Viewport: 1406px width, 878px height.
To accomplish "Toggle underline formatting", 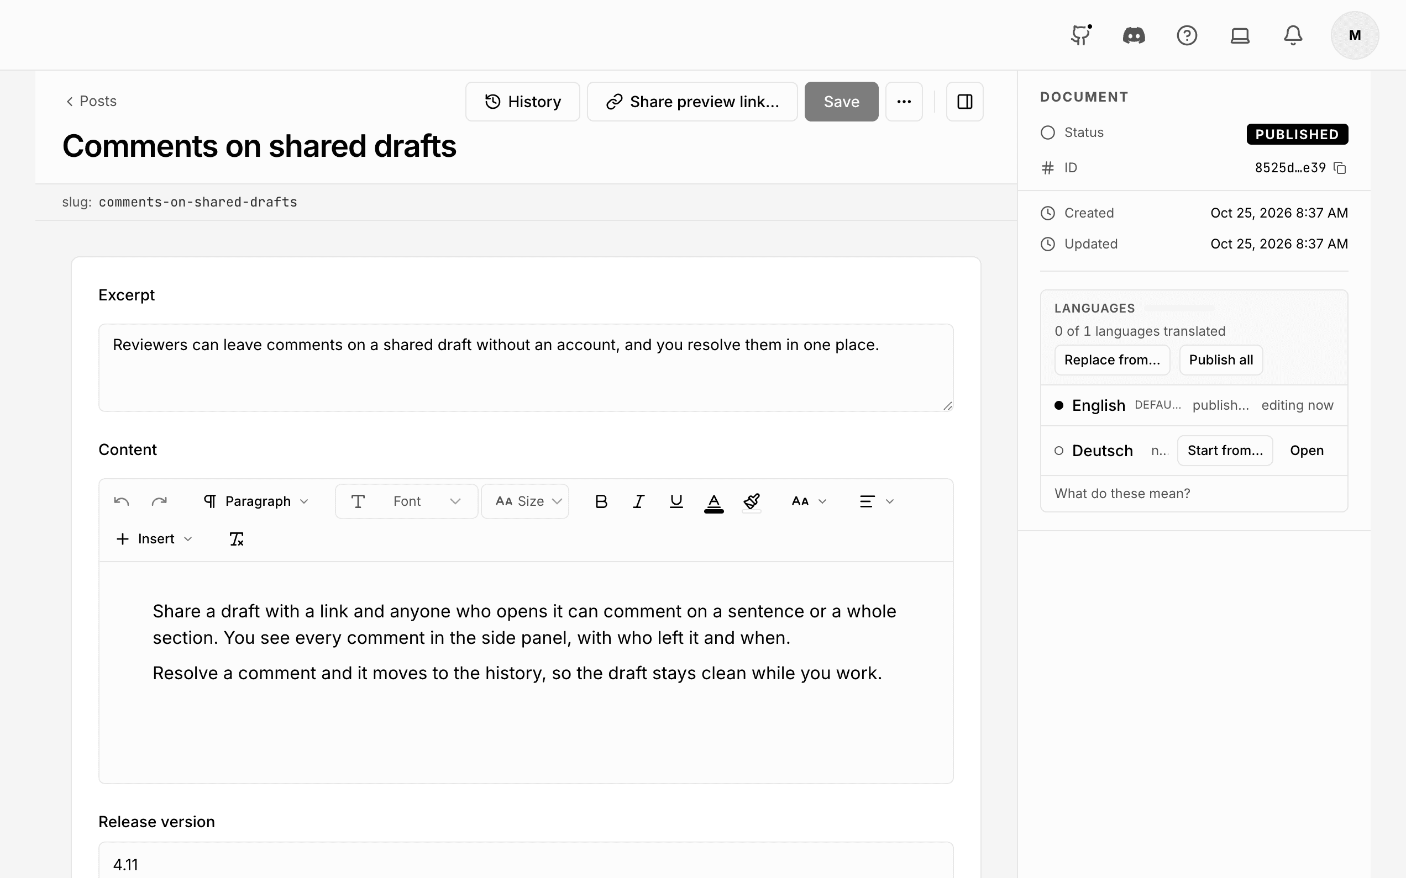I will click(676, 501).
